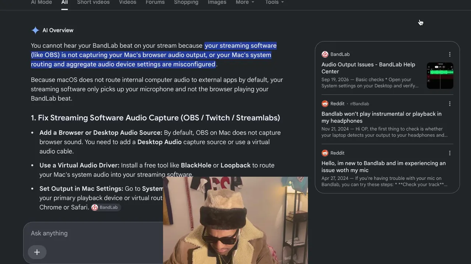Screen dimensions: 471x264
Task: Open the Videos tab
Action: pyautogui.click(x=128, y=3)
